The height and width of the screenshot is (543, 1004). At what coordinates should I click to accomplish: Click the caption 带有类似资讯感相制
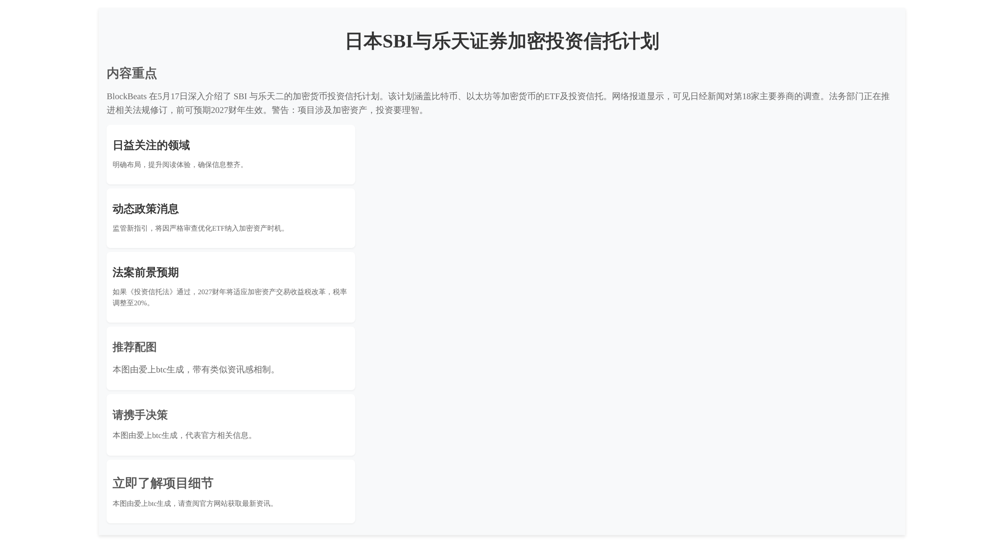(234, 370)
